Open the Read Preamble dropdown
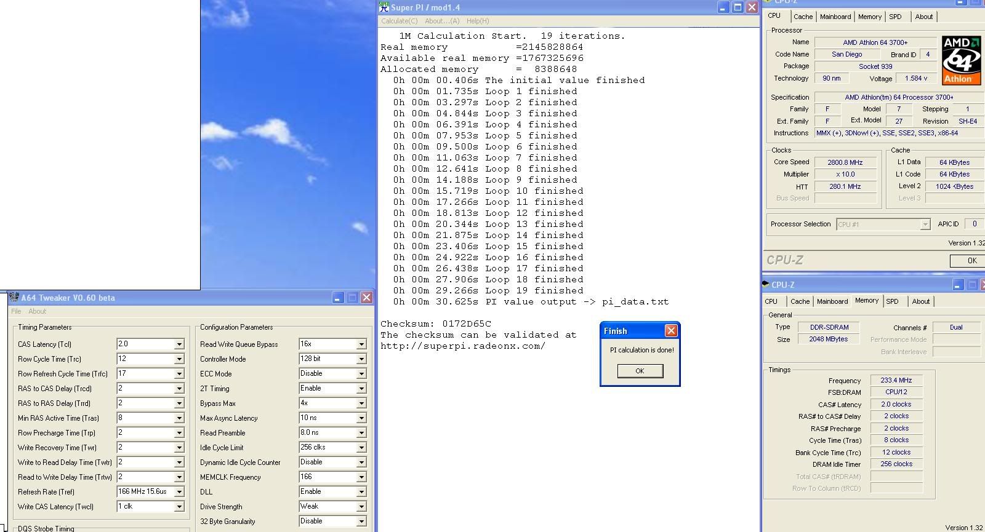The image size is (985, 532). coord(361,433)
